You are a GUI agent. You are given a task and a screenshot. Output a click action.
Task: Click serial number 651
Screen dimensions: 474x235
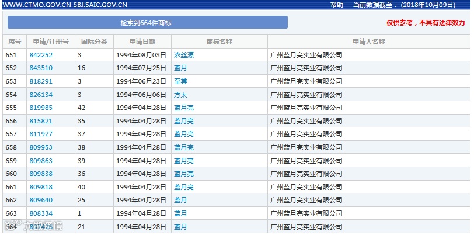11,55
